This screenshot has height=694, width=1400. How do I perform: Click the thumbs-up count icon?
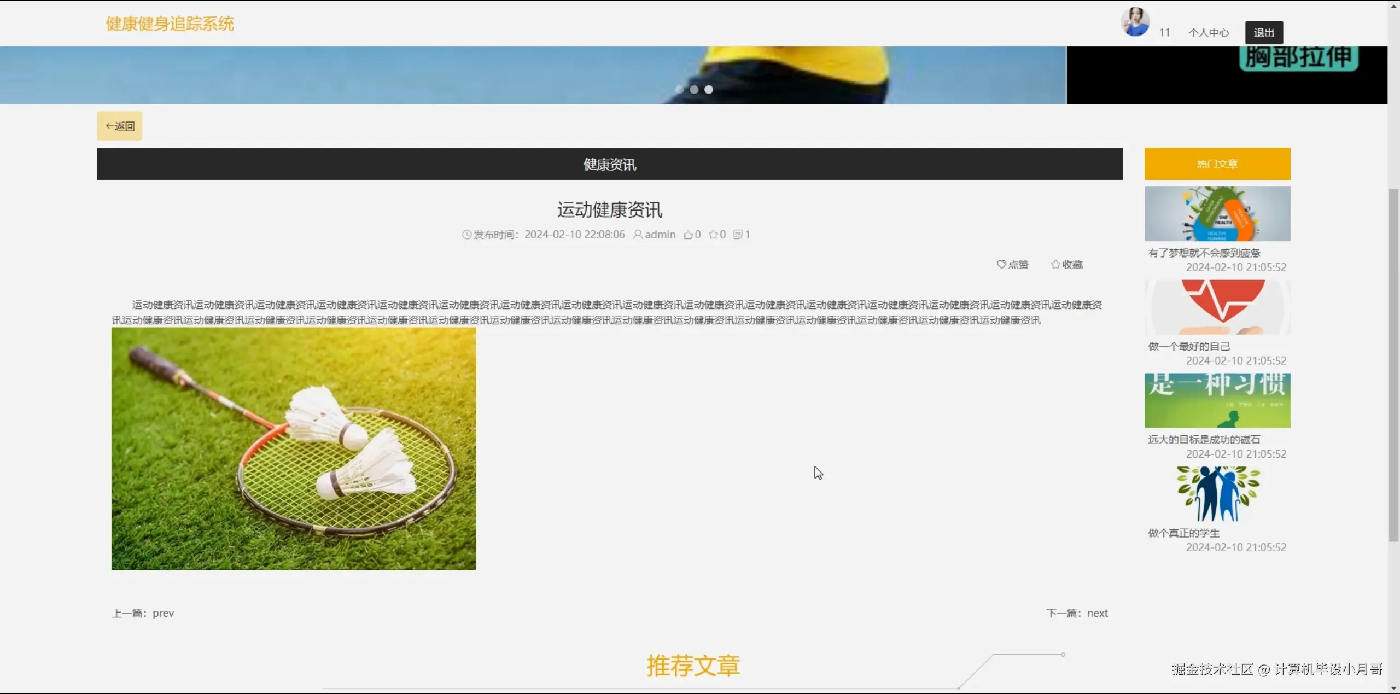pos(688,235)
